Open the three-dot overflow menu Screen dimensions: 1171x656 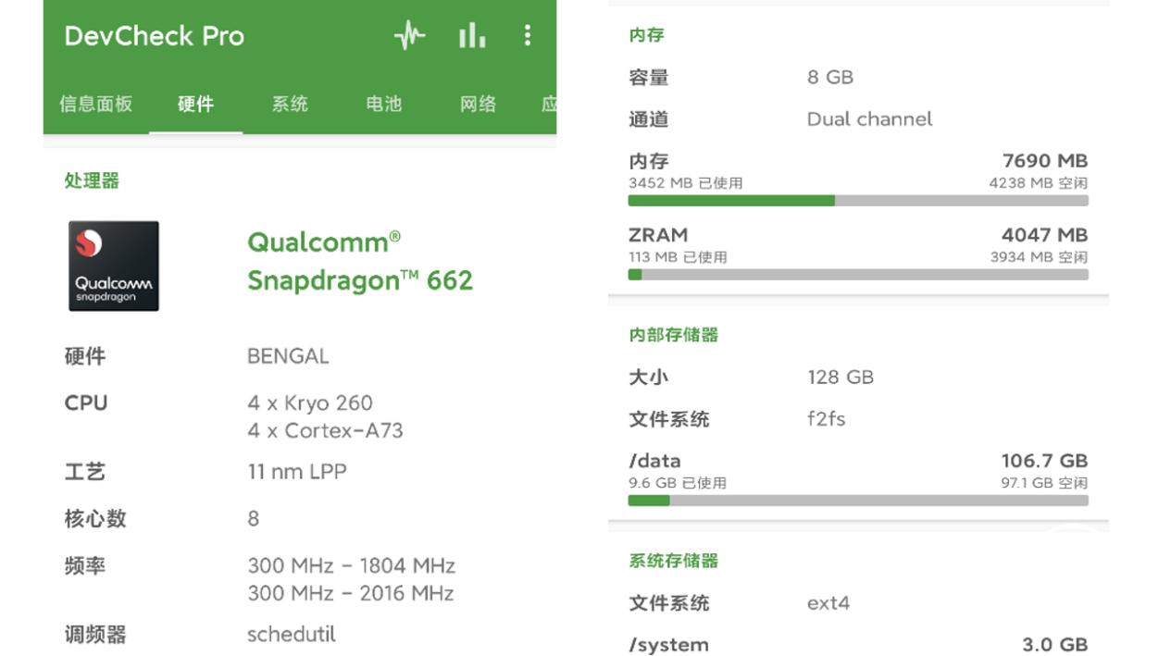click(x=528, y=35)
